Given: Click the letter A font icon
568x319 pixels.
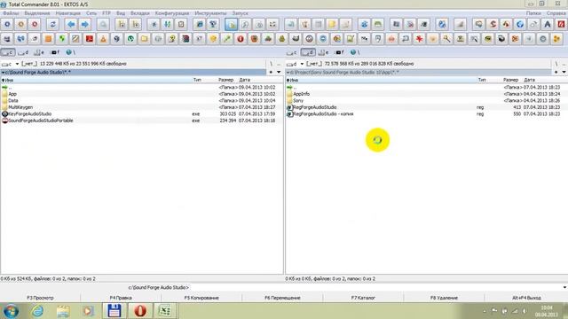Looking at the screenshot, I should click(x=548, y=25).
